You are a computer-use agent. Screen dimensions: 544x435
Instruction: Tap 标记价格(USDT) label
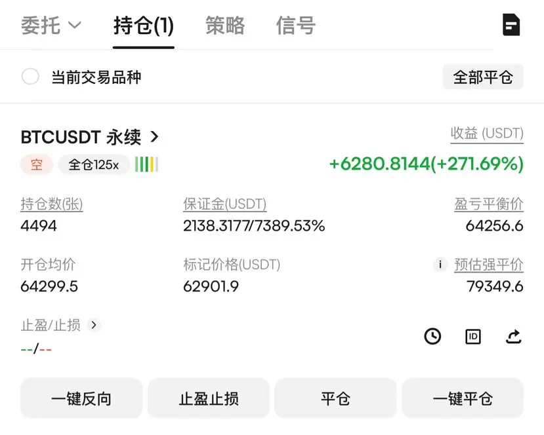pyautogui.click(x=232, y=265)
